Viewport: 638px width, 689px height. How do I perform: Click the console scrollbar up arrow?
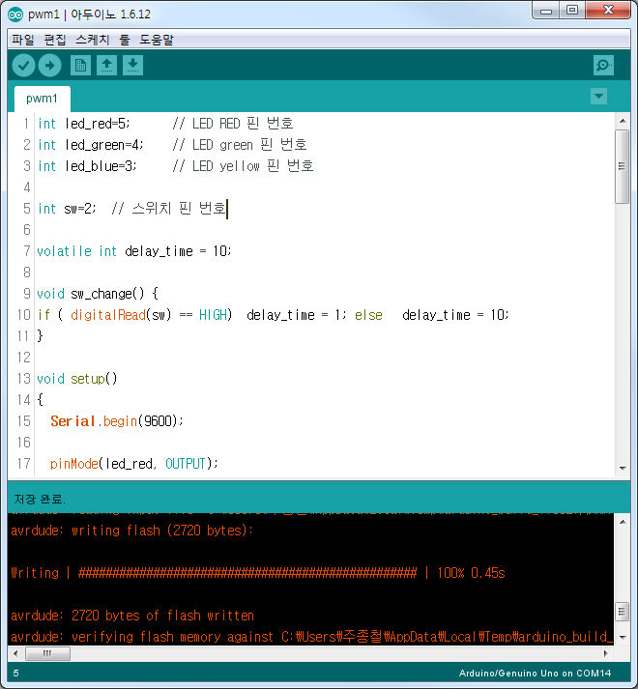[623, 522]
